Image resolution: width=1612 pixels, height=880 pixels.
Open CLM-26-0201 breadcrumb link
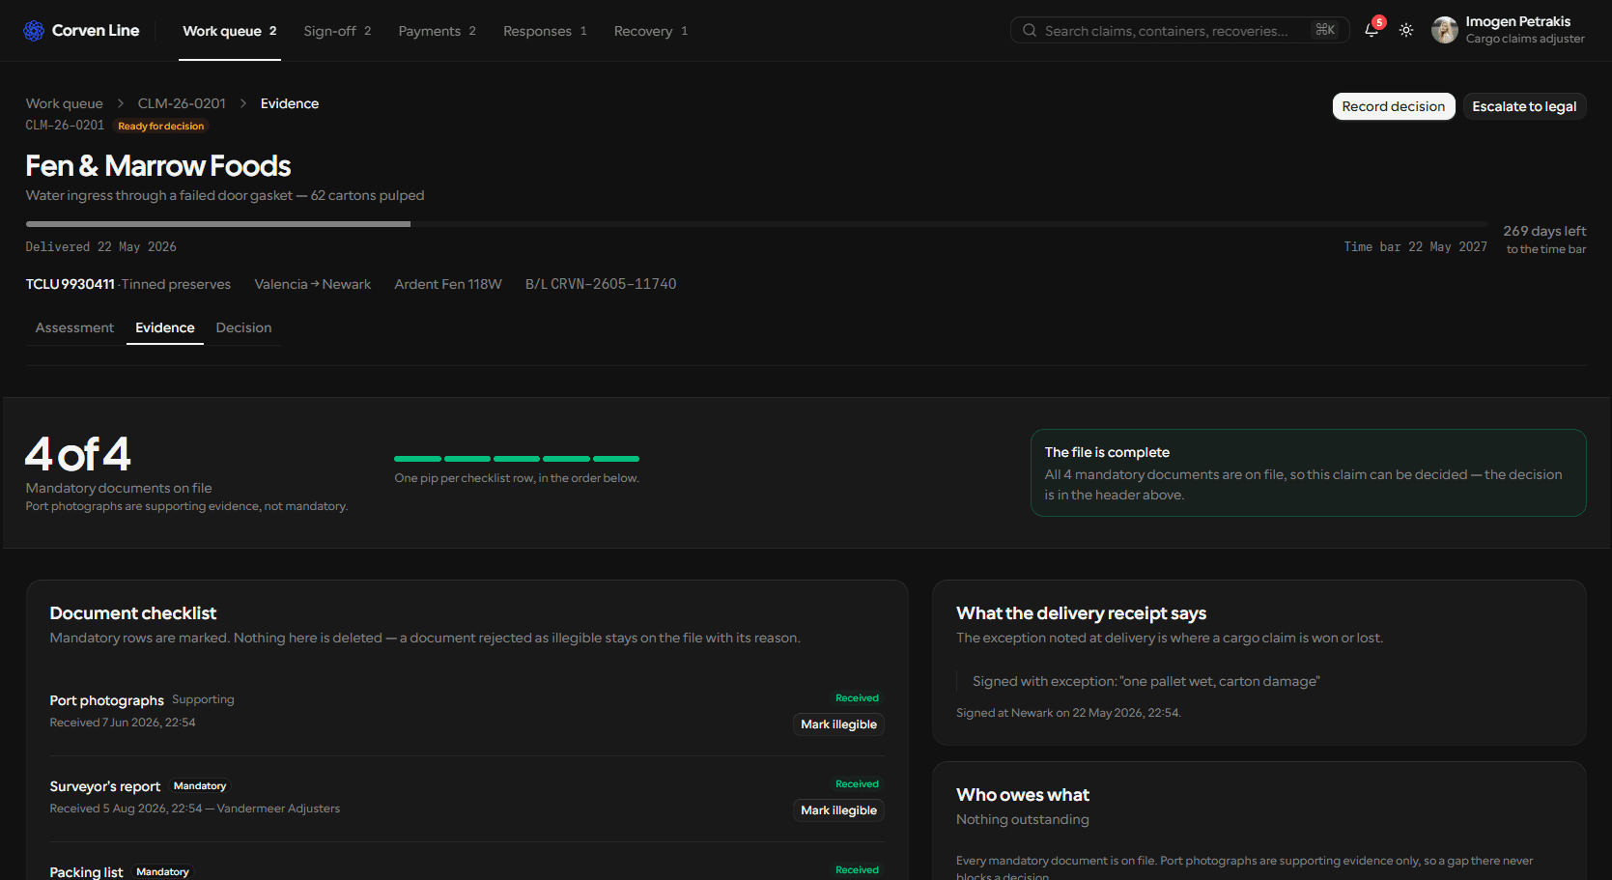(x=182, y=103)
